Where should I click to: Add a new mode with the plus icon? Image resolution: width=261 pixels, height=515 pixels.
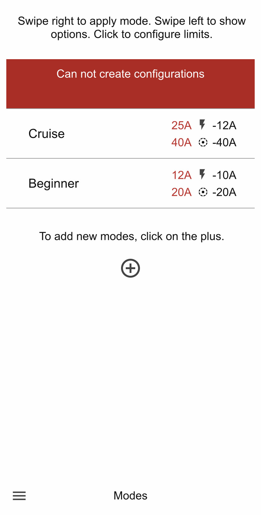[130, 268]
